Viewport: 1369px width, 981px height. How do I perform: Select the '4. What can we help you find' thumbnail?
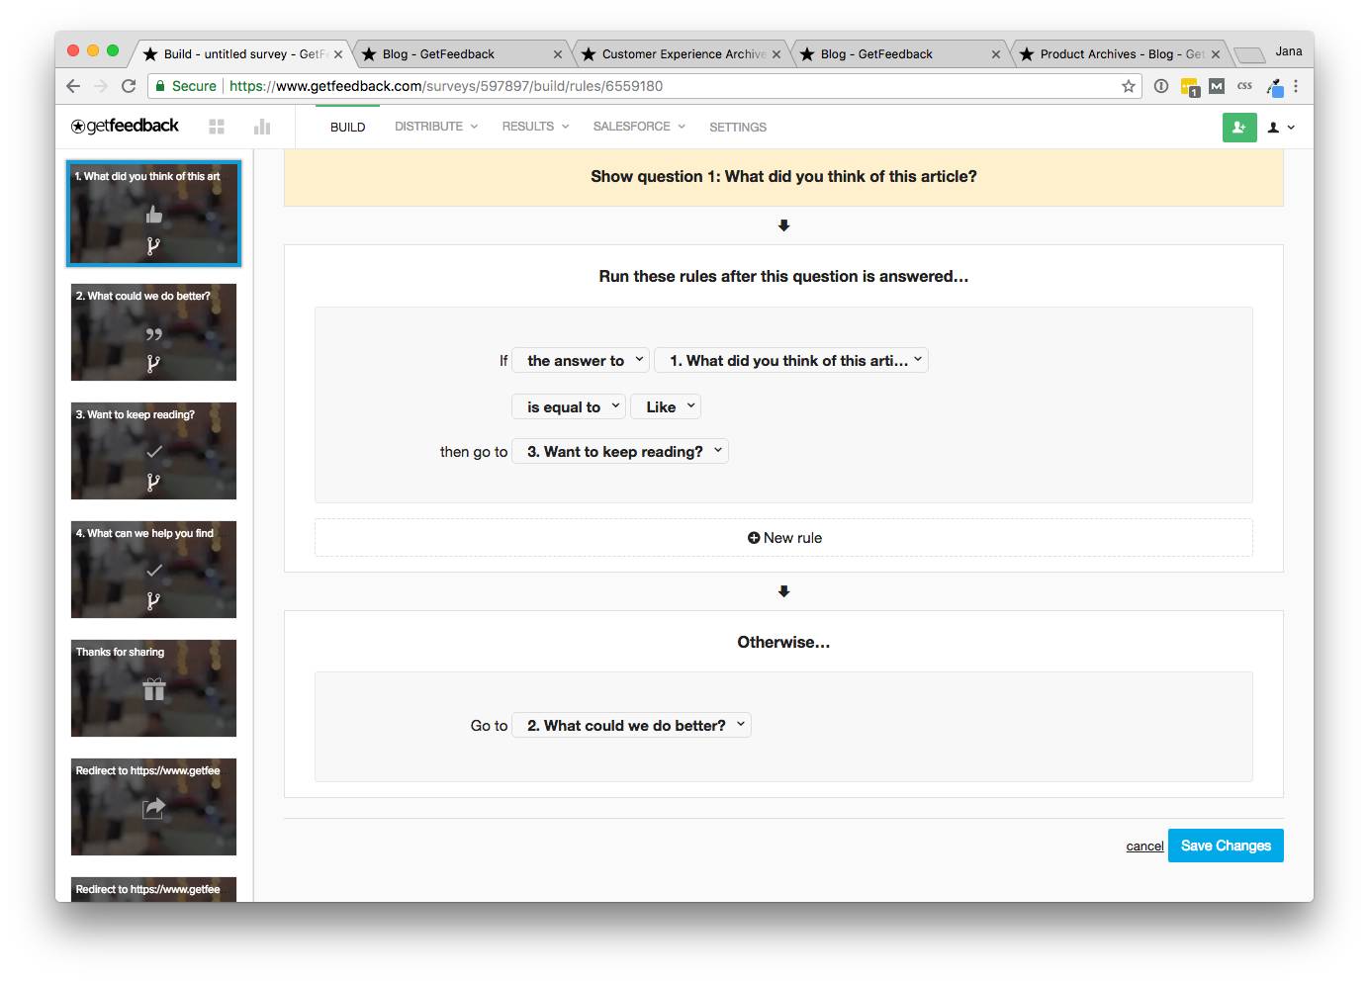pos(153,570)
